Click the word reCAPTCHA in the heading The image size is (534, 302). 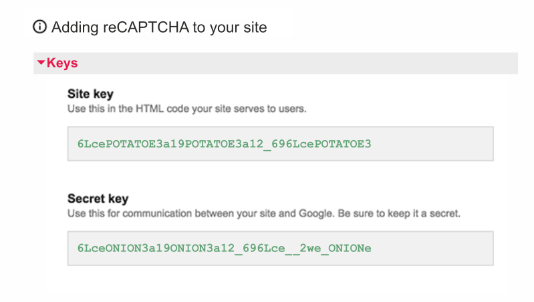pos(134,27)
